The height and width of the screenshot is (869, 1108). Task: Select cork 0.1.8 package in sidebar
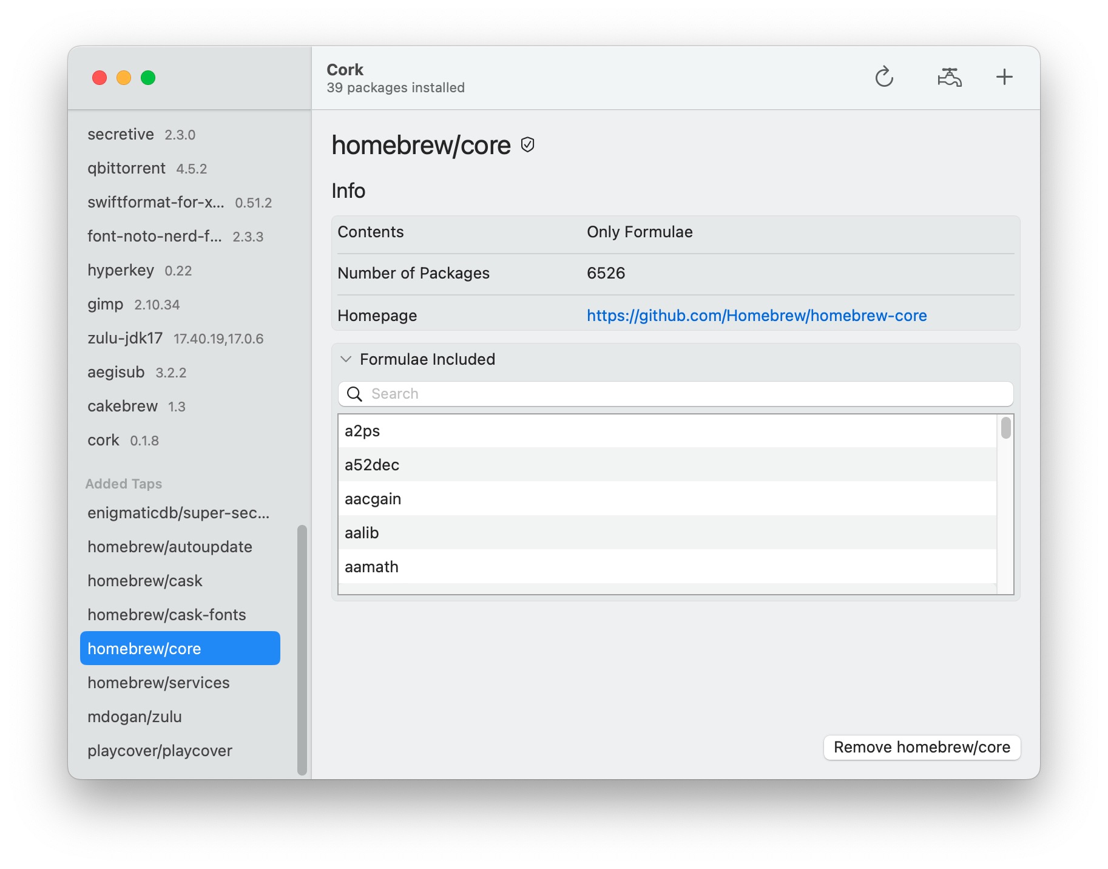[x=180, y=440]
